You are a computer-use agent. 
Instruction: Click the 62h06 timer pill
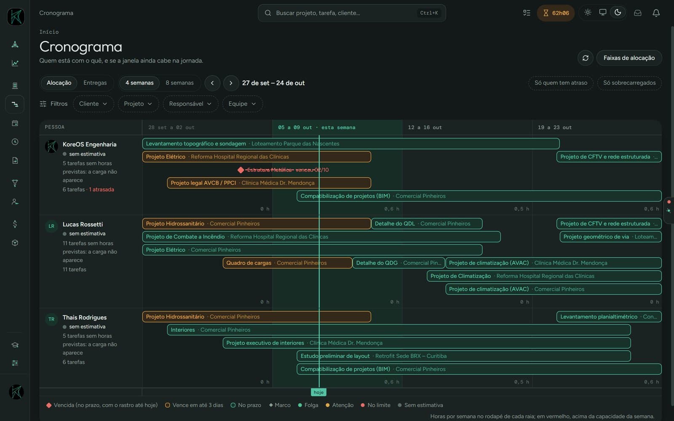(x=556, y=13)
